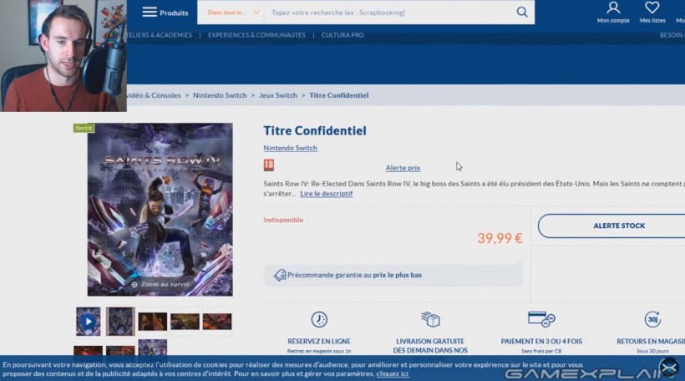Click the Livraison gratuite box icon
This screenshot has height=381, width=685.
pyautogui.click(x=430, y=319)
